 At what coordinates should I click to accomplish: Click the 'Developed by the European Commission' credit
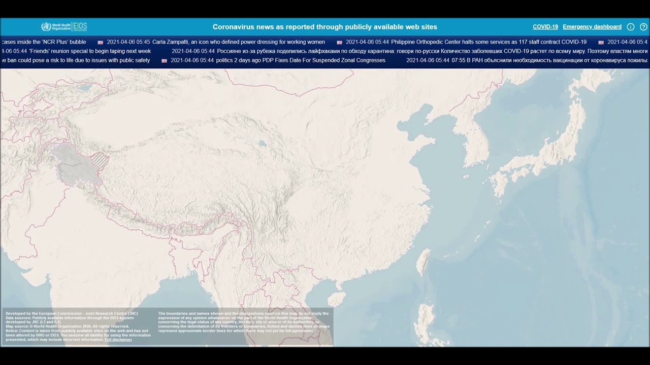point(72,314)
